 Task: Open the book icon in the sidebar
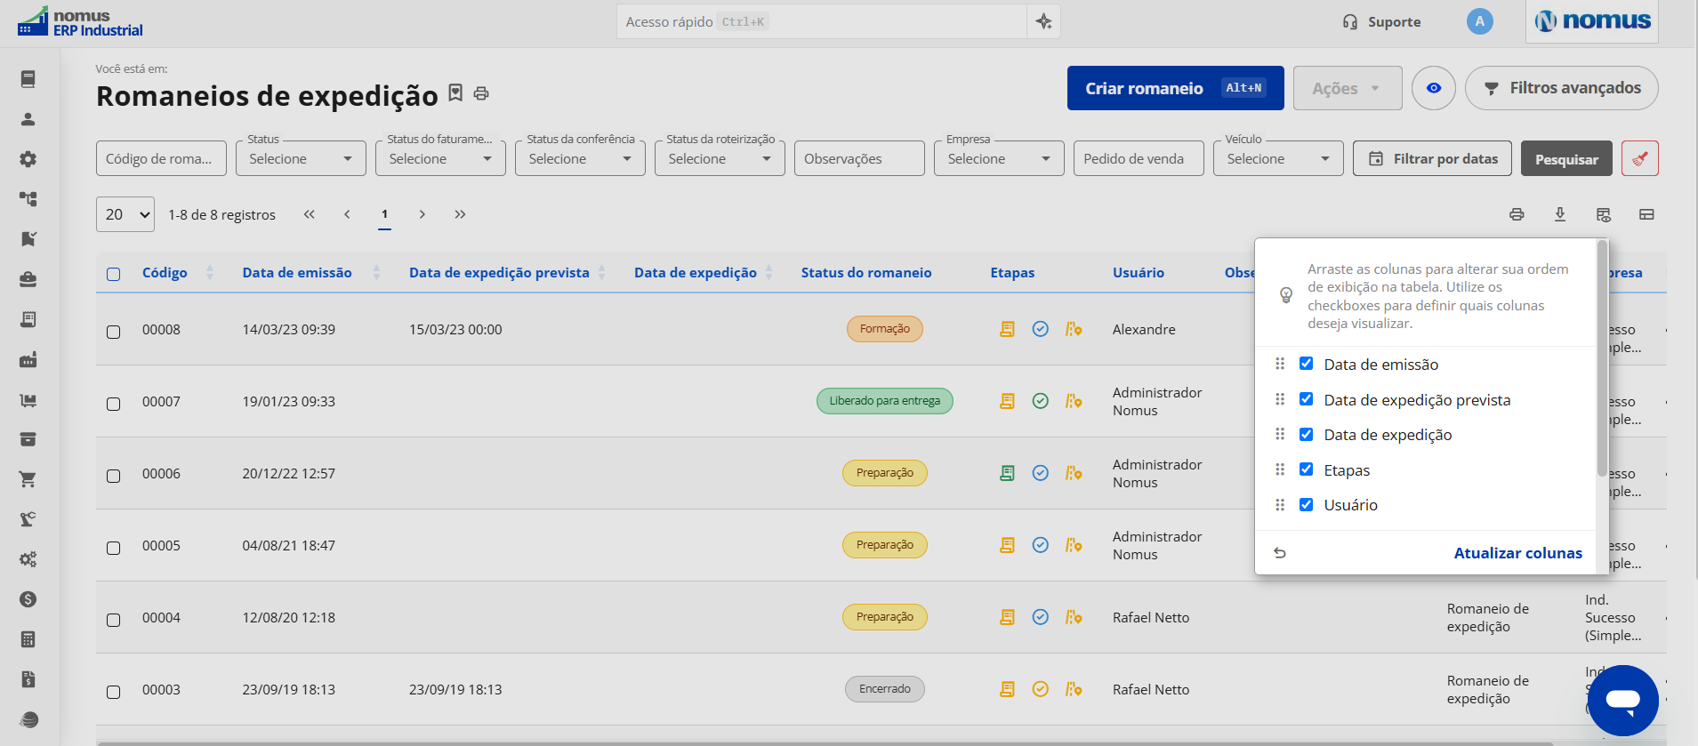tap(28, 79)
